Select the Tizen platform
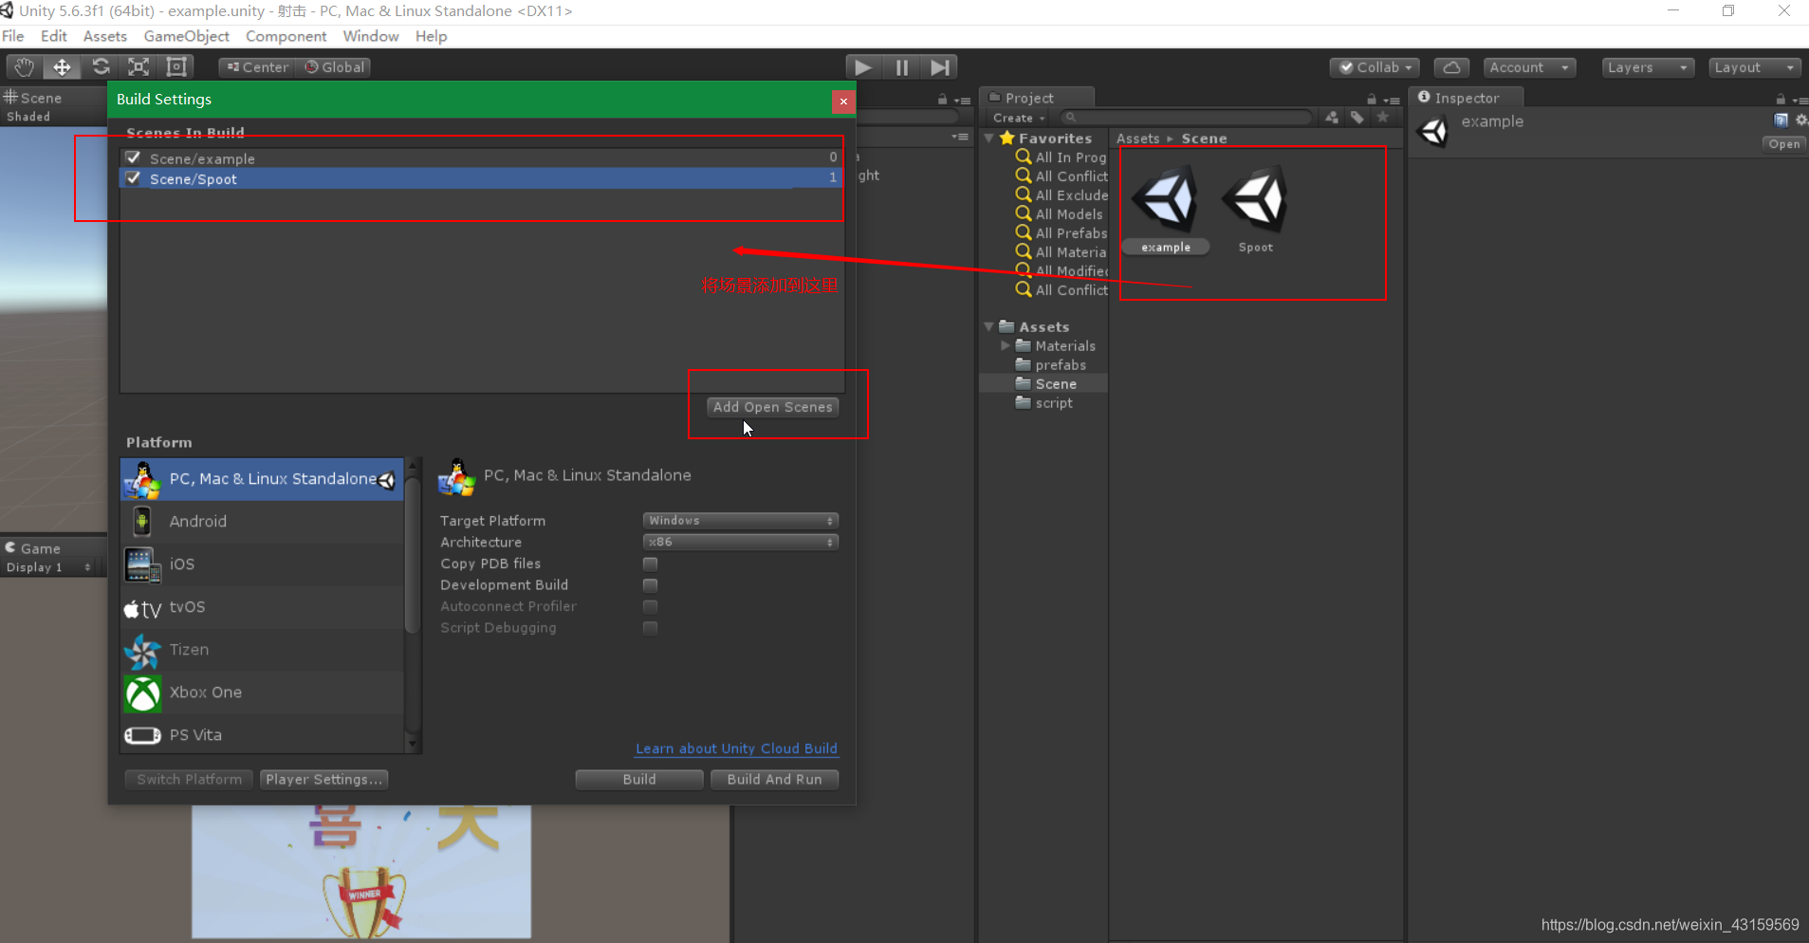The height and width of the screenshot is (943, 1809). [262, 650]
